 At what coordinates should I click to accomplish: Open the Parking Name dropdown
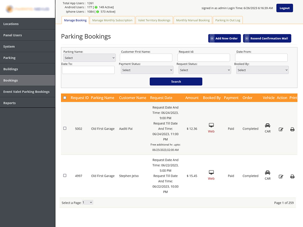(x=89, y=58)
